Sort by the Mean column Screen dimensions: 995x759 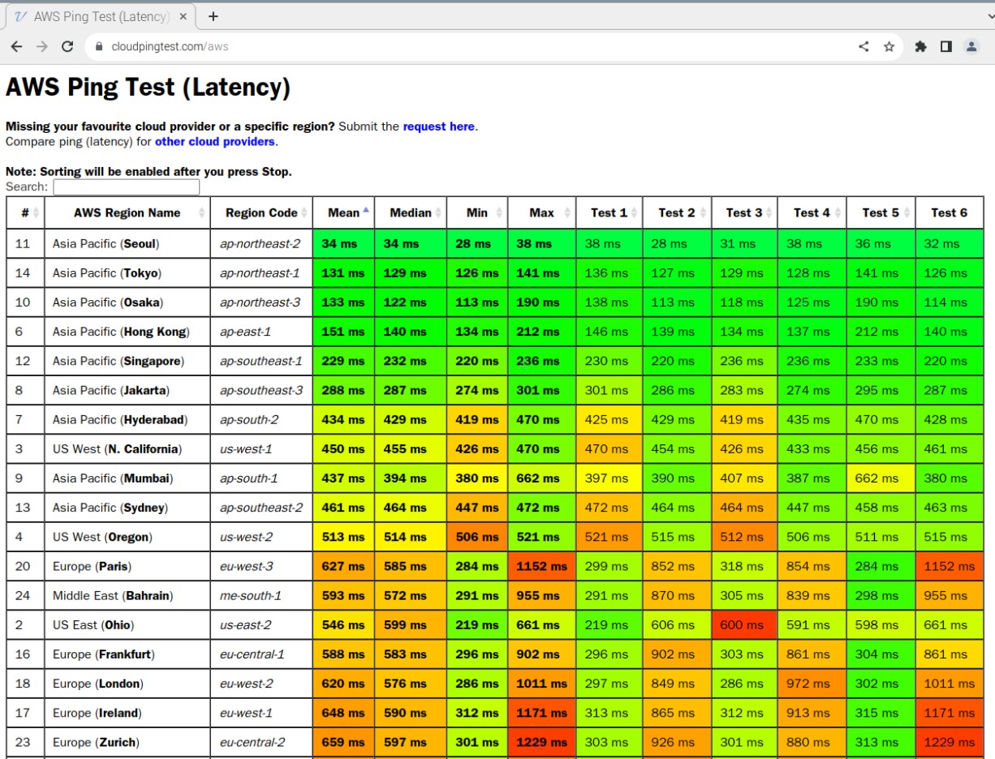(x=343, y=212)
